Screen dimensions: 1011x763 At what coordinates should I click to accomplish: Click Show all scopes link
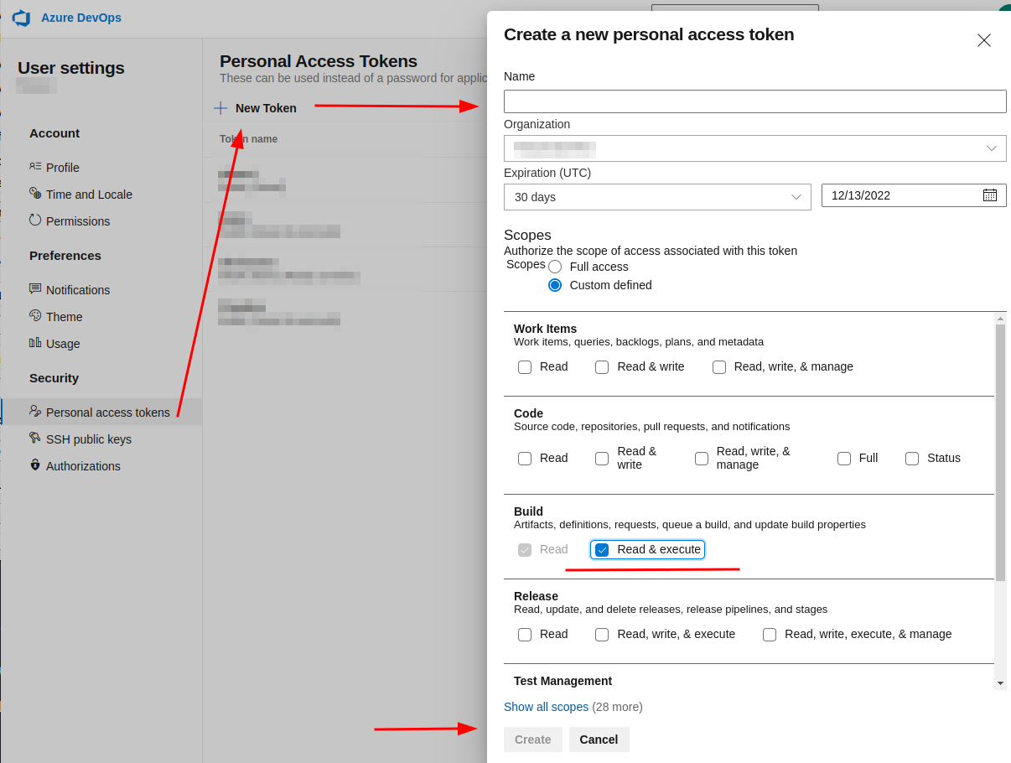[546, 707]
